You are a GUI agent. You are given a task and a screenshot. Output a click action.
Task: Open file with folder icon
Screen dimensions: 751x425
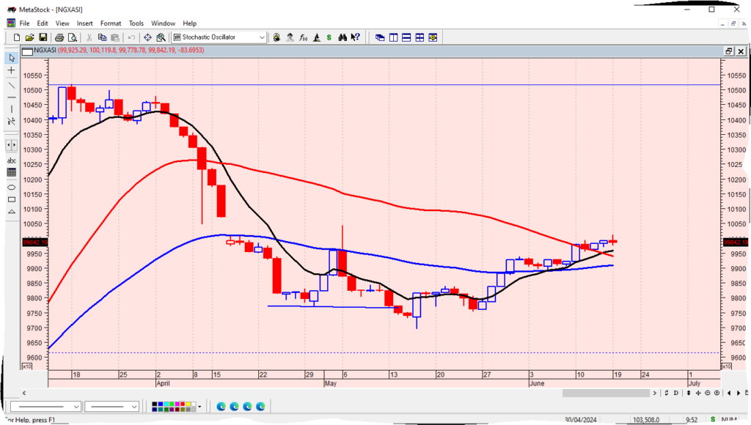point(30,37)
